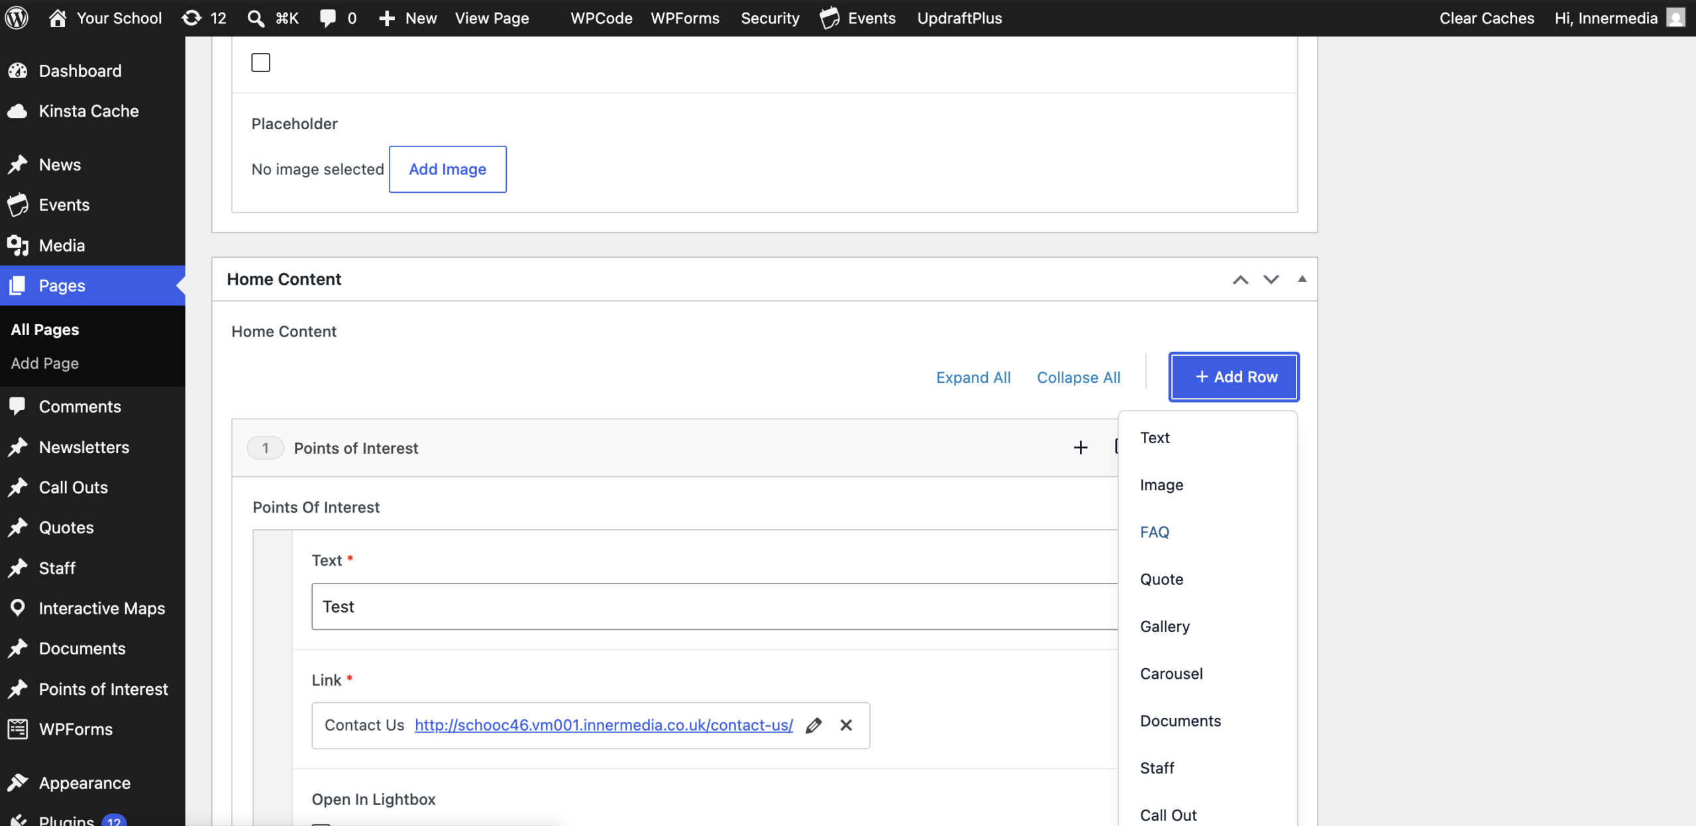Click the Text input field containing Test

coord(715,606)
